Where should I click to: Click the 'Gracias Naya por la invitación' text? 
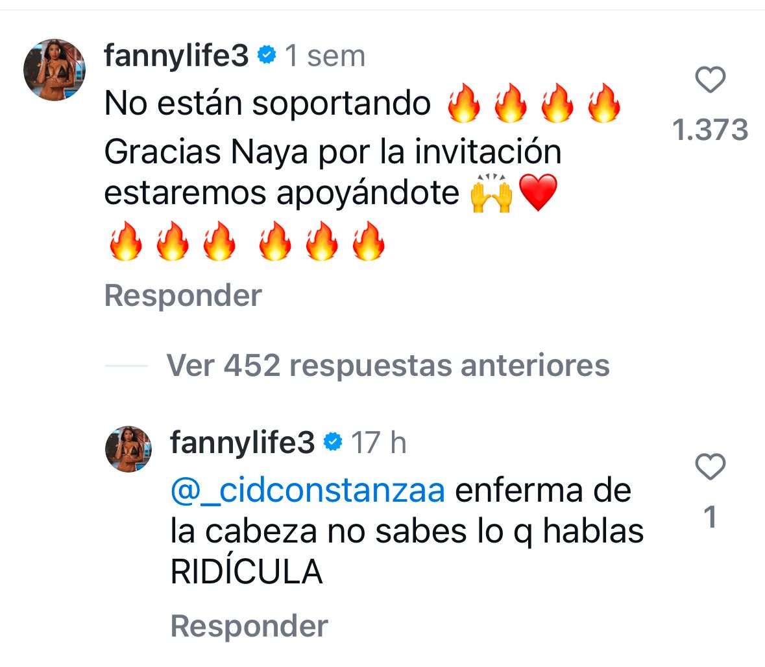[332, 152]
